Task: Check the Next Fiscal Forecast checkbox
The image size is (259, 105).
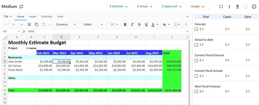Action: [x=196, y=91]
